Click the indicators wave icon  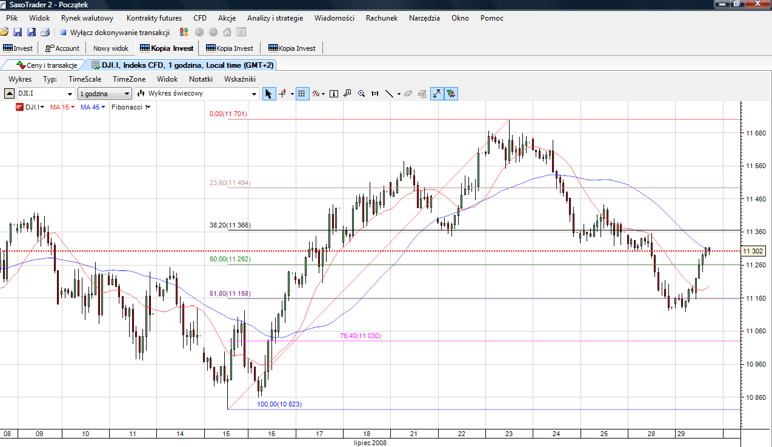tap(316, 94)
